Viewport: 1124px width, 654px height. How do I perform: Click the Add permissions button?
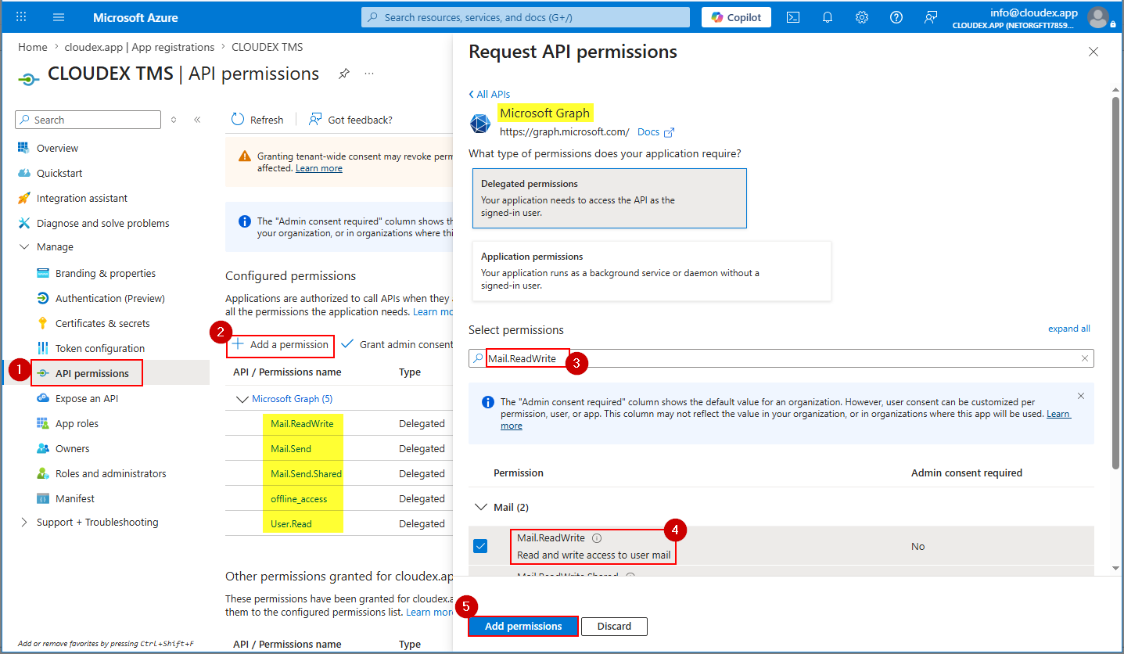click(x=523, y=626)
